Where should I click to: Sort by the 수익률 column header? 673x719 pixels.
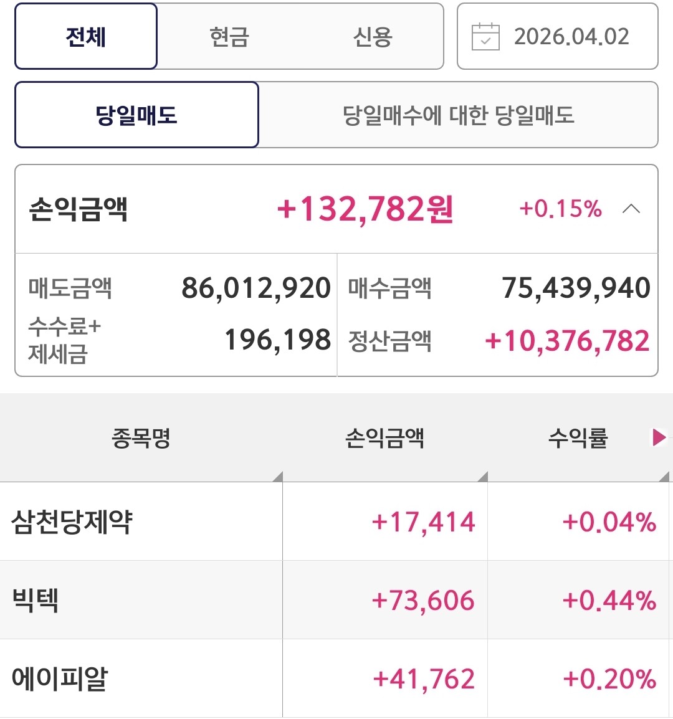tap(578, 438)
